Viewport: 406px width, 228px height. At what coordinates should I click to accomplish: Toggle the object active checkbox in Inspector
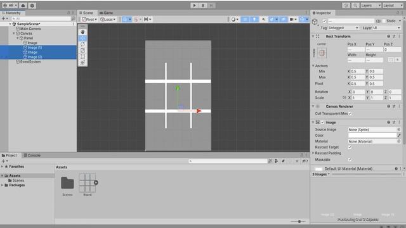tap(324, 21)
